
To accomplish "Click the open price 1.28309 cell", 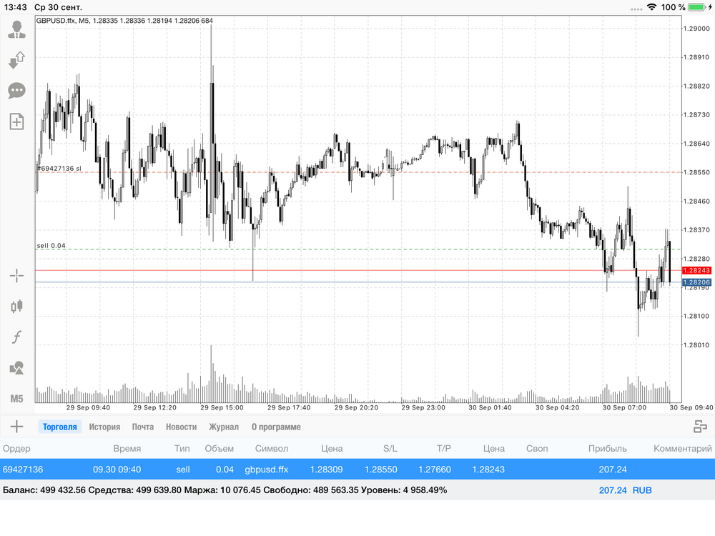I will (x=327, y=470).
